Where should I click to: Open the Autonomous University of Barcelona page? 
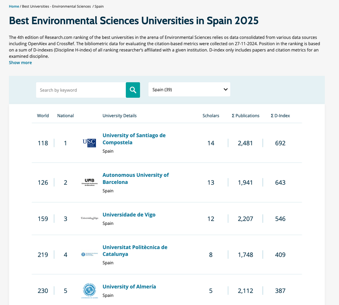pyautogui.click(x=136, y=178)
